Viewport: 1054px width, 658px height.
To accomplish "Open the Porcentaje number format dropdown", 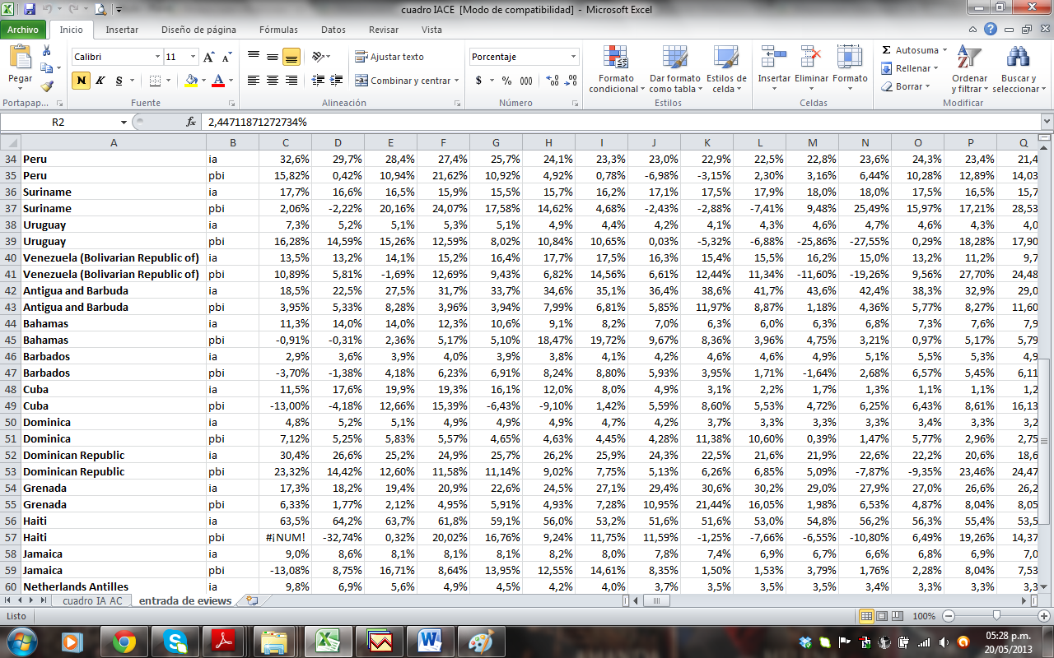I will coord(574,57).
